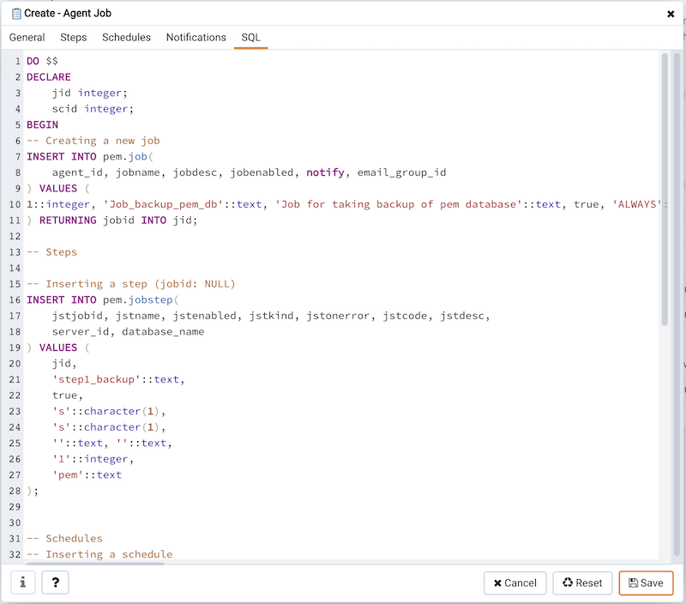The image size is (686, 604).
Task: Open the Steps tab
Action: [x=74, y=37]
